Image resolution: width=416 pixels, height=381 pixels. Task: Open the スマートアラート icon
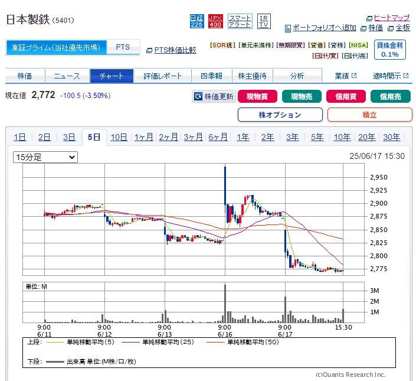[x=240, y=21]
